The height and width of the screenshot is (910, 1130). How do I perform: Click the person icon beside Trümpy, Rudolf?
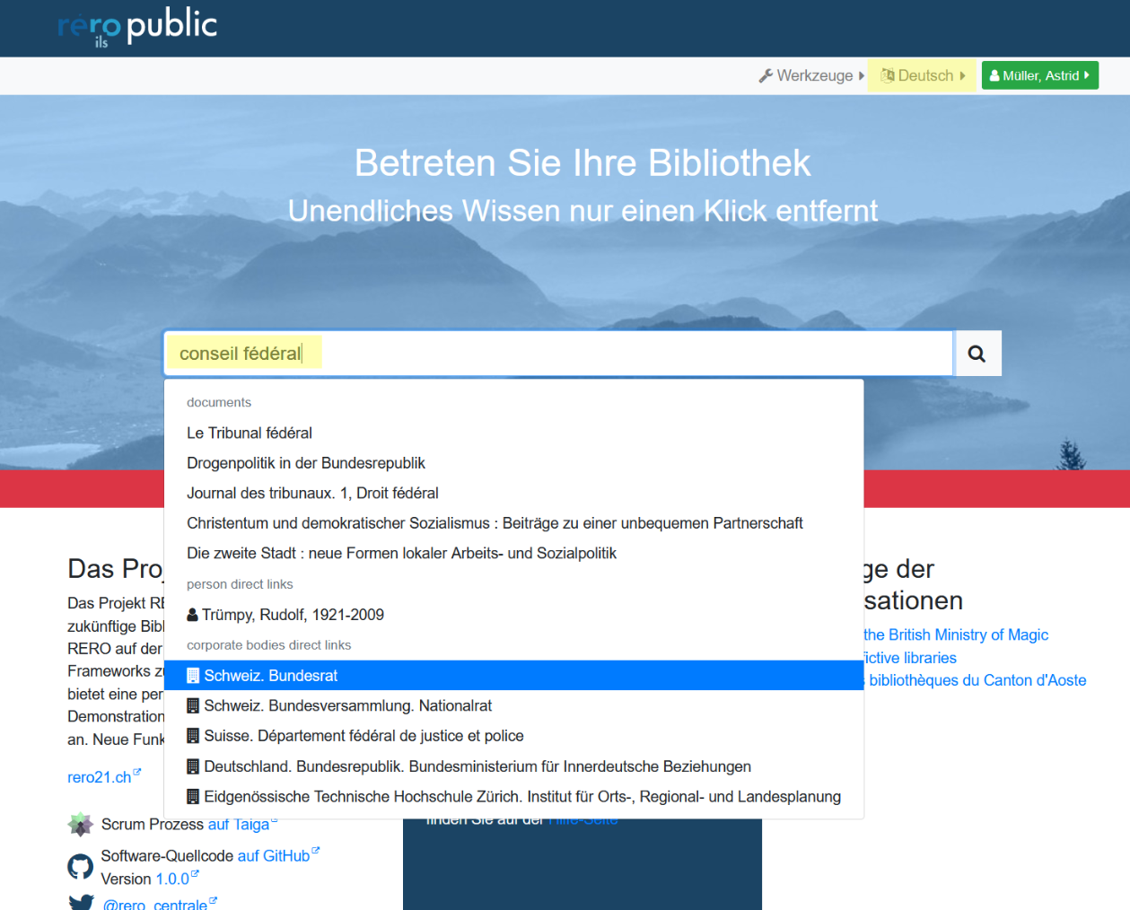tap(192, 615)
